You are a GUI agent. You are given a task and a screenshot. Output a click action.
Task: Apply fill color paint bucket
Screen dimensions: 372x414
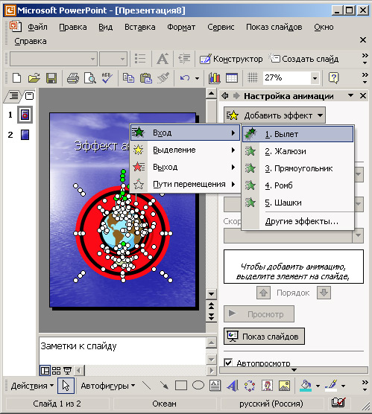click(x=306, y=386)
